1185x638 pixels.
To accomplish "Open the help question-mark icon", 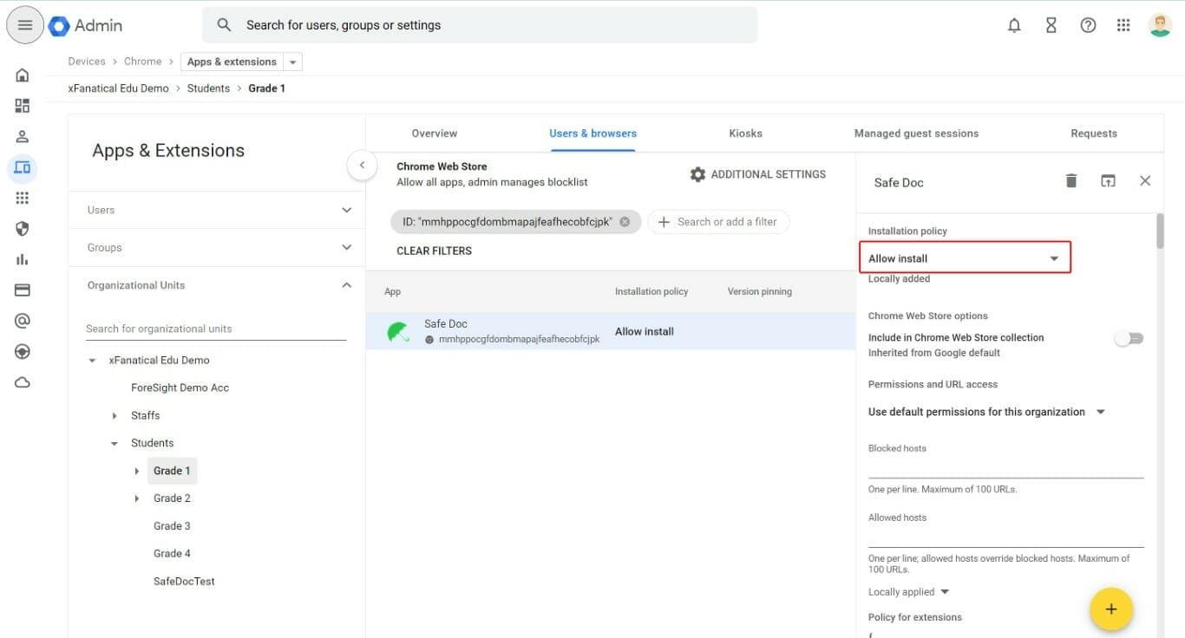I will click(1088, 25).
